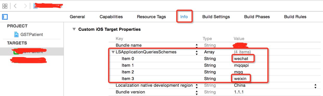Click LSApplicationQueriesSchemes key stepper arrows
Viewport: 323px width, 96px height.
click(196, 52)
